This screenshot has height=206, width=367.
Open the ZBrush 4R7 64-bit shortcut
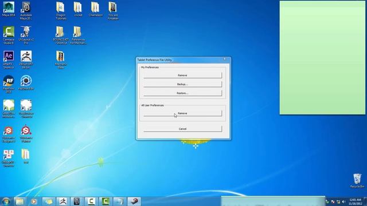(26, 60)
